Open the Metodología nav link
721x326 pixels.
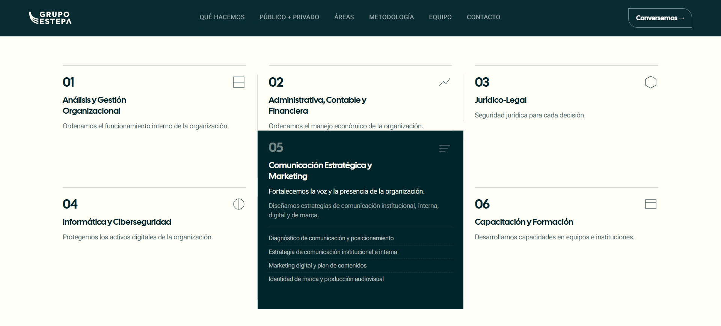pyautogui.click(x=392, y=17)
